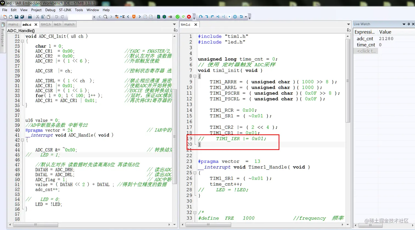Viewport: 415px width, 230px height.
Task: Click the Go (run) debug icon
Action: [x=229, y=17]
